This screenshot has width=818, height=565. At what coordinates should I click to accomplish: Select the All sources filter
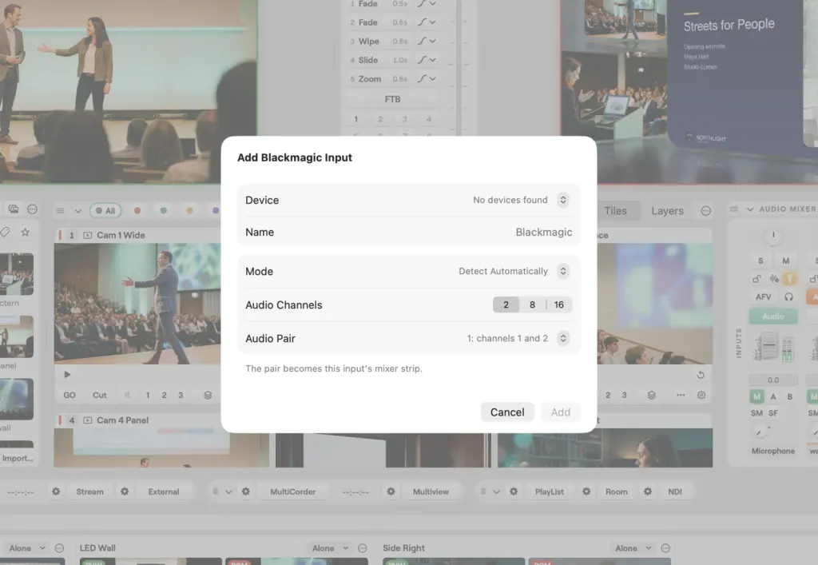(105, 210)
